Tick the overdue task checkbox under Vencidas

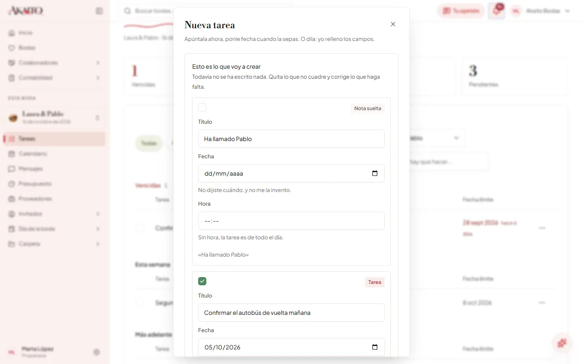(x=140, y=228)
